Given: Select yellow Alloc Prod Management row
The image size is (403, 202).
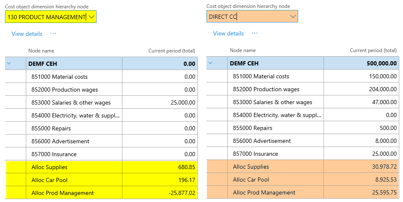Looking at the screenshot, I should (x=62, y=193).
